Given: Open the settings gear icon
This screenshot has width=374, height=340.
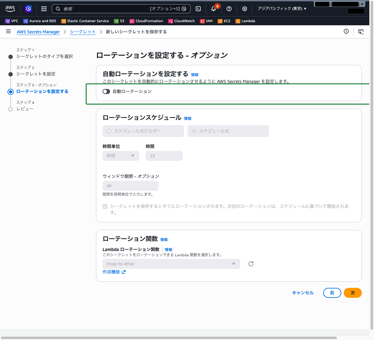Looking at the screenshot, I should click(245, 9).
